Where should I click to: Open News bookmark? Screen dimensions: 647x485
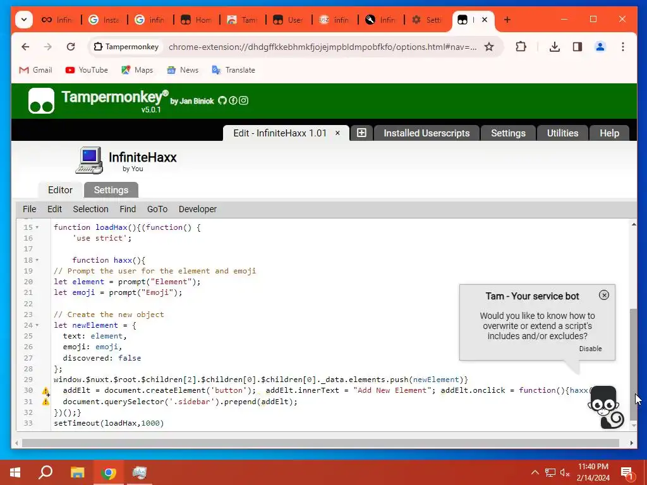coord(183,70)
